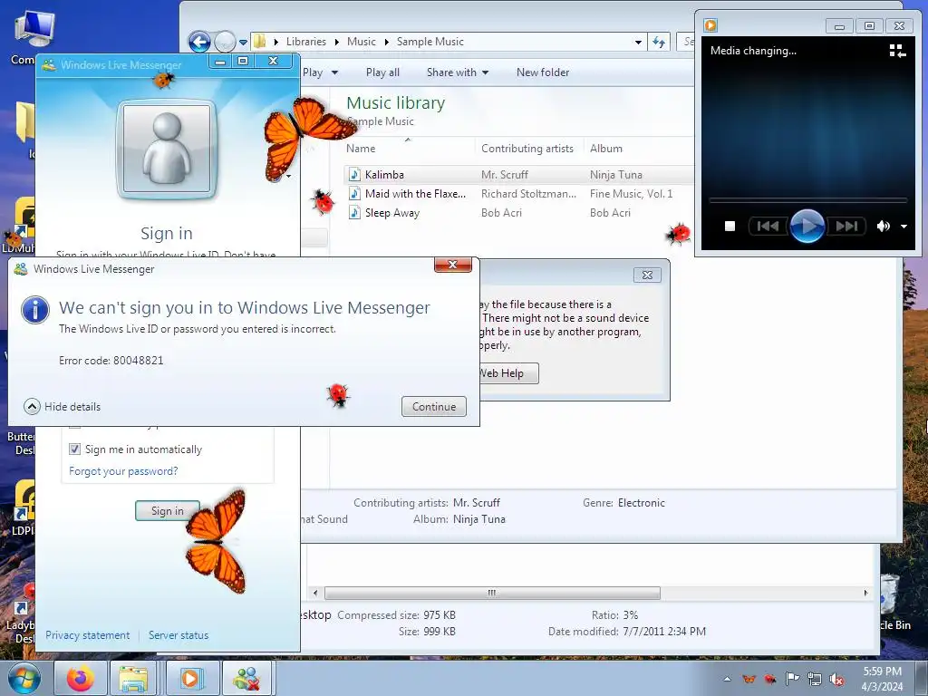Click the round Play button in Media Player
928x696 pixels.
pyautogui.click(x=807, y=226)
